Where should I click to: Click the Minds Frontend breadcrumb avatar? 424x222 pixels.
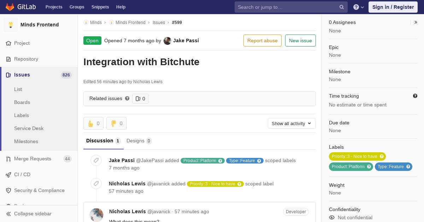(x=111, y=22)
